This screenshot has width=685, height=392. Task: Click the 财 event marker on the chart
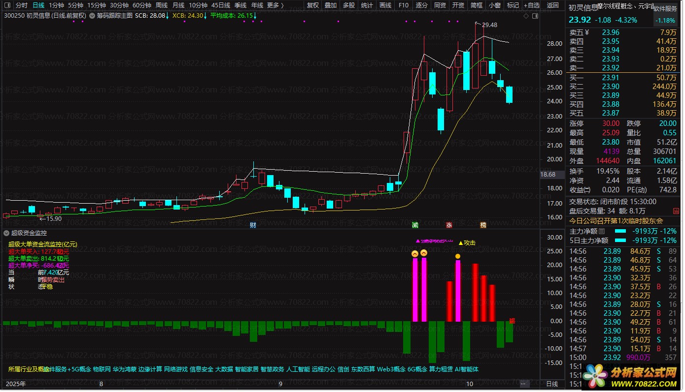click(x=253, y=225)
